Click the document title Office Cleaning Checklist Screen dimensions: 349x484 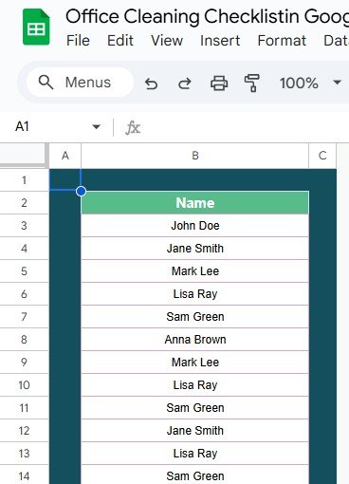click(x=207, y=16)
